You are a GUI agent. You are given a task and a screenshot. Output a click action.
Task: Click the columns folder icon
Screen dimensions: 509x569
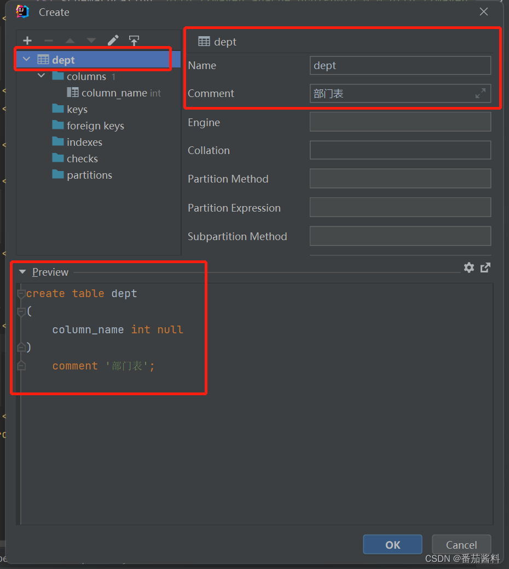(x=58, y=76)
